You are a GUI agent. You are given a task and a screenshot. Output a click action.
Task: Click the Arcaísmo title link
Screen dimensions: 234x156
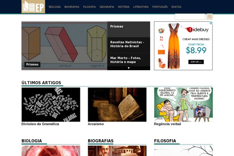(96, 124)
